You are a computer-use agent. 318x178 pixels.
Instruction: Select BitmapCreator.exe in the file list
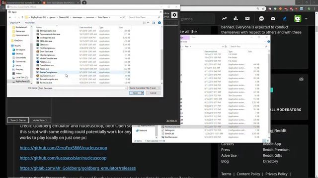(48, 31)
